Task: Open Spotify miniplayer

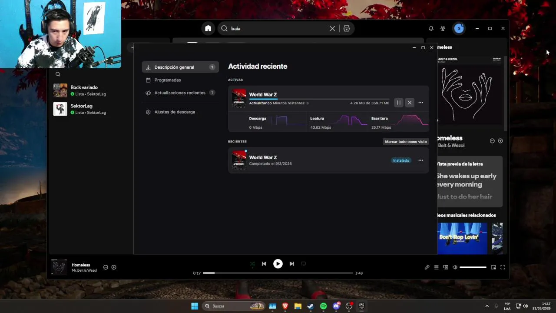Action: click(493, 267)
